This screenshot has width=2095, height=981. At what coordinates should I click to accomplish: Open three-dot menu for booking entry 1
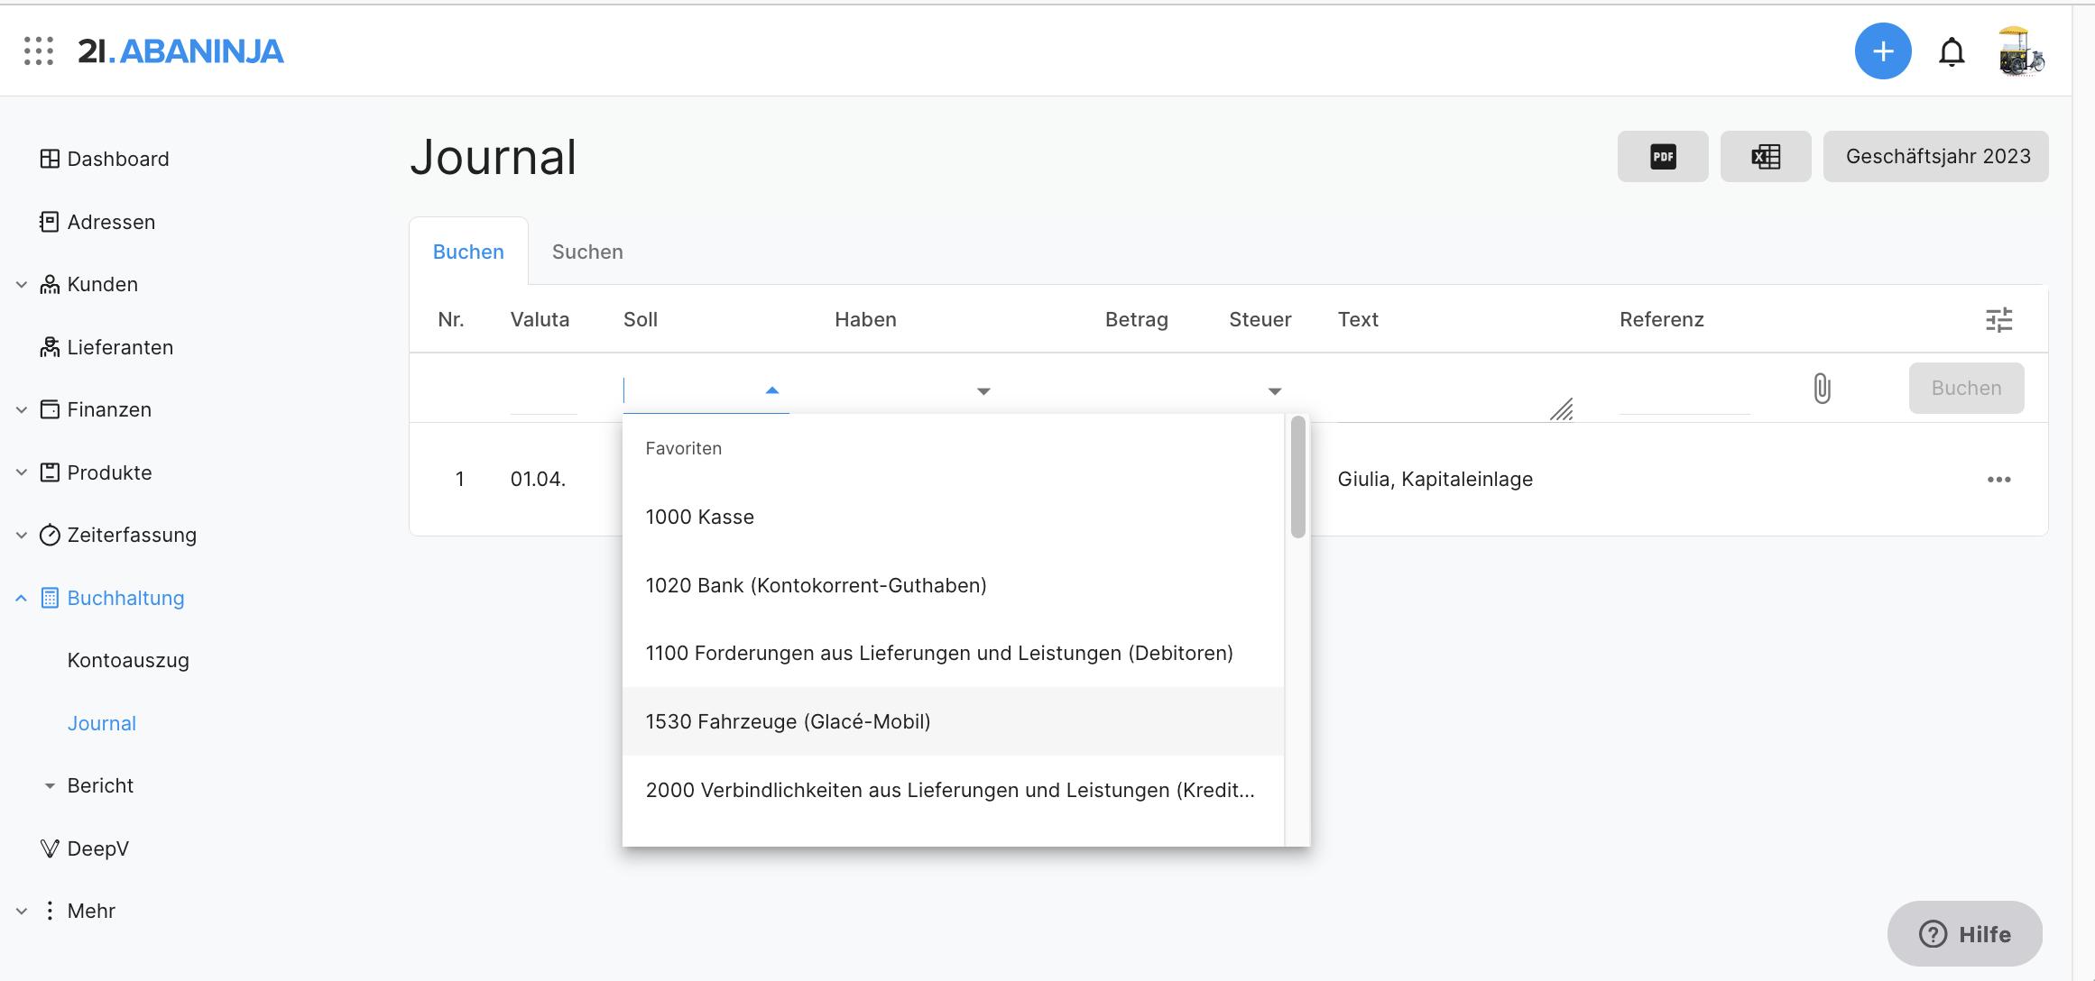point(1998,480)
